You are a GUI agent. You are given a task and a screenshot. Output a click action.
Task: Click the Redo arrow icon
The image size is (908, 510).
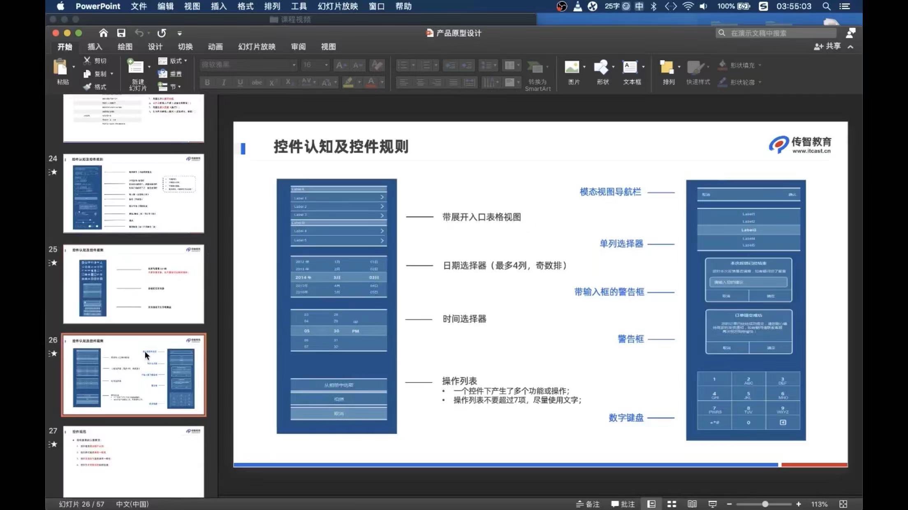coord(162,33)
